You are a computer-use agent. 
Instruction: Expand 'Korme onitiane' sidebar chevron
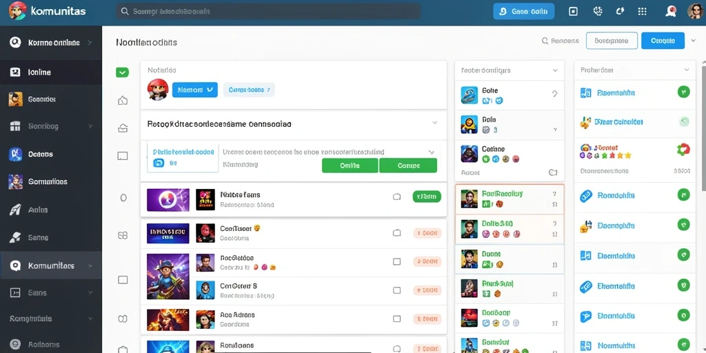(90, 43)
